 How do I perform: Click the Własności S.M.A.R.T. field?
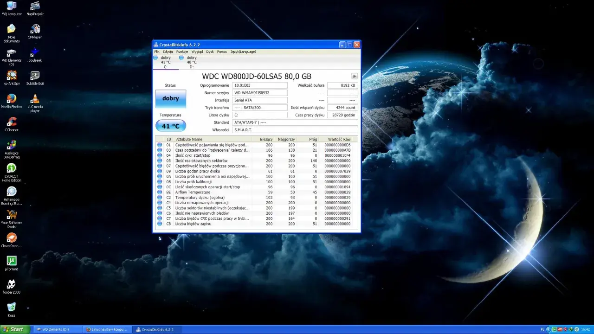tap(295, 130)
